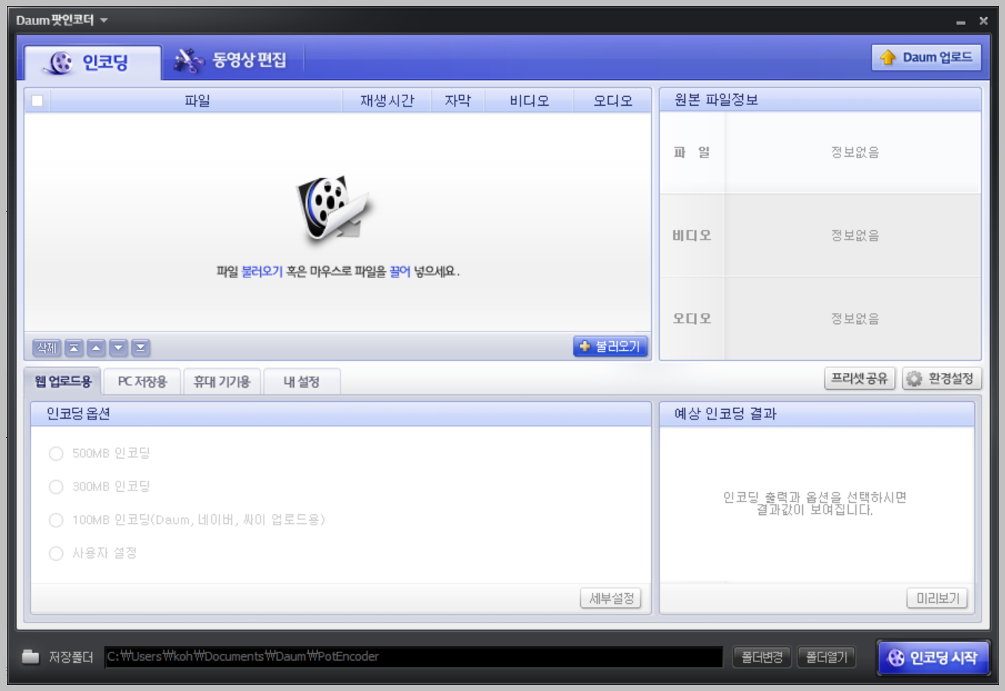Select the 300MB 인코딩 radio button
This screenshot has height=691, width=1005.
coord(56,487)
